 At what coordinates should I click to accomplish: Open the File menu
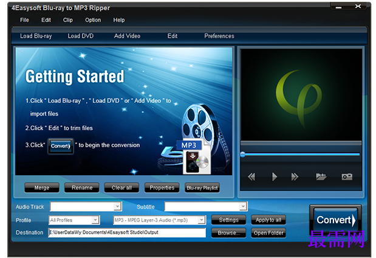point(24,20)
